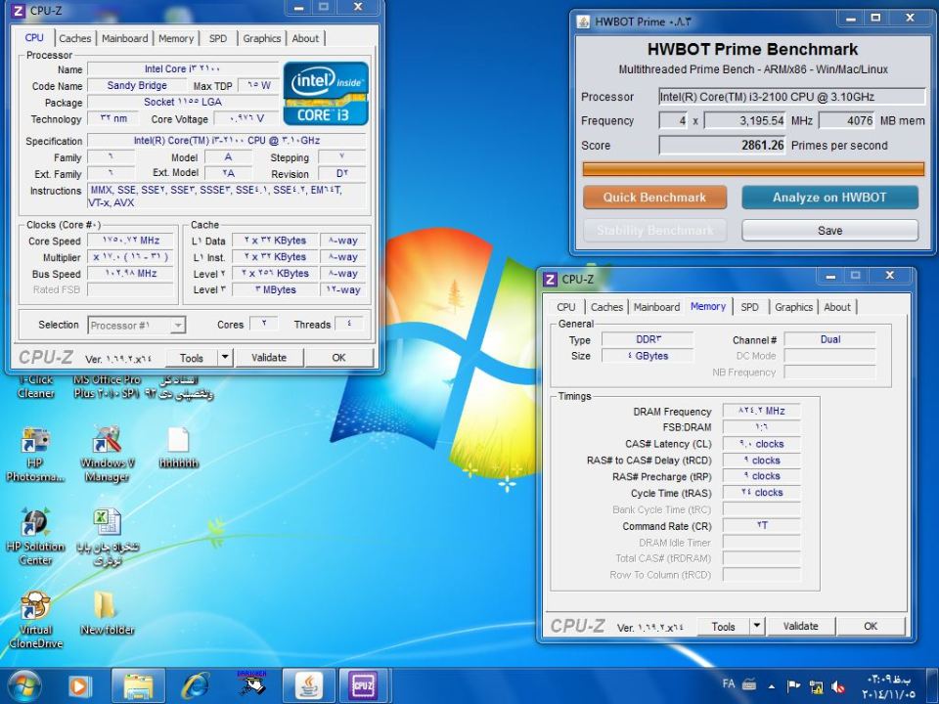Select HP Photosmart desktop shortcut

coord(35,455)
